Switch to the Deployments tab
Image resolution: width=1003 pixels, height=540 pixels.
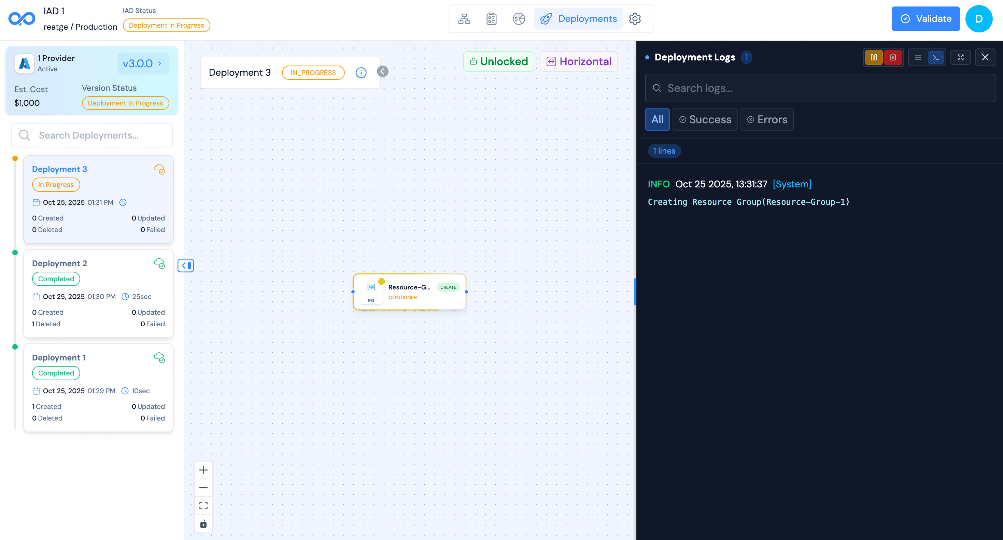(578, 18)
